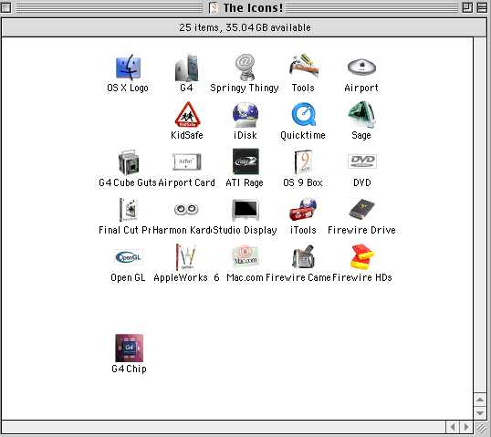Click the 'Open GL' name label
The image size is (491, 437).
(x=128, y=277)
